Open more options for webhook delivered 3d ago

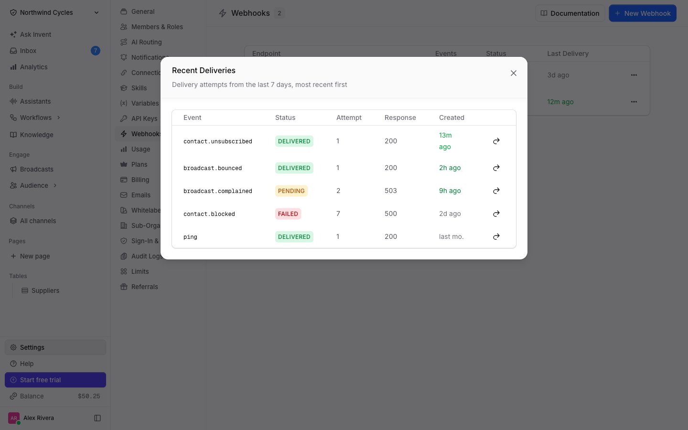[x=634, y=75]
